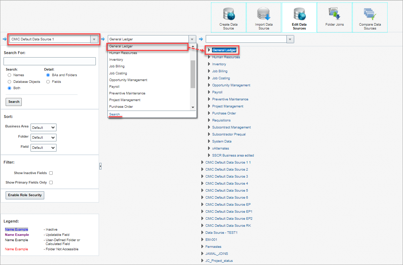The height and width of the screenshot is (265, 403).
Task: Open the Folder sort dropdown
Action: point(44,138)
